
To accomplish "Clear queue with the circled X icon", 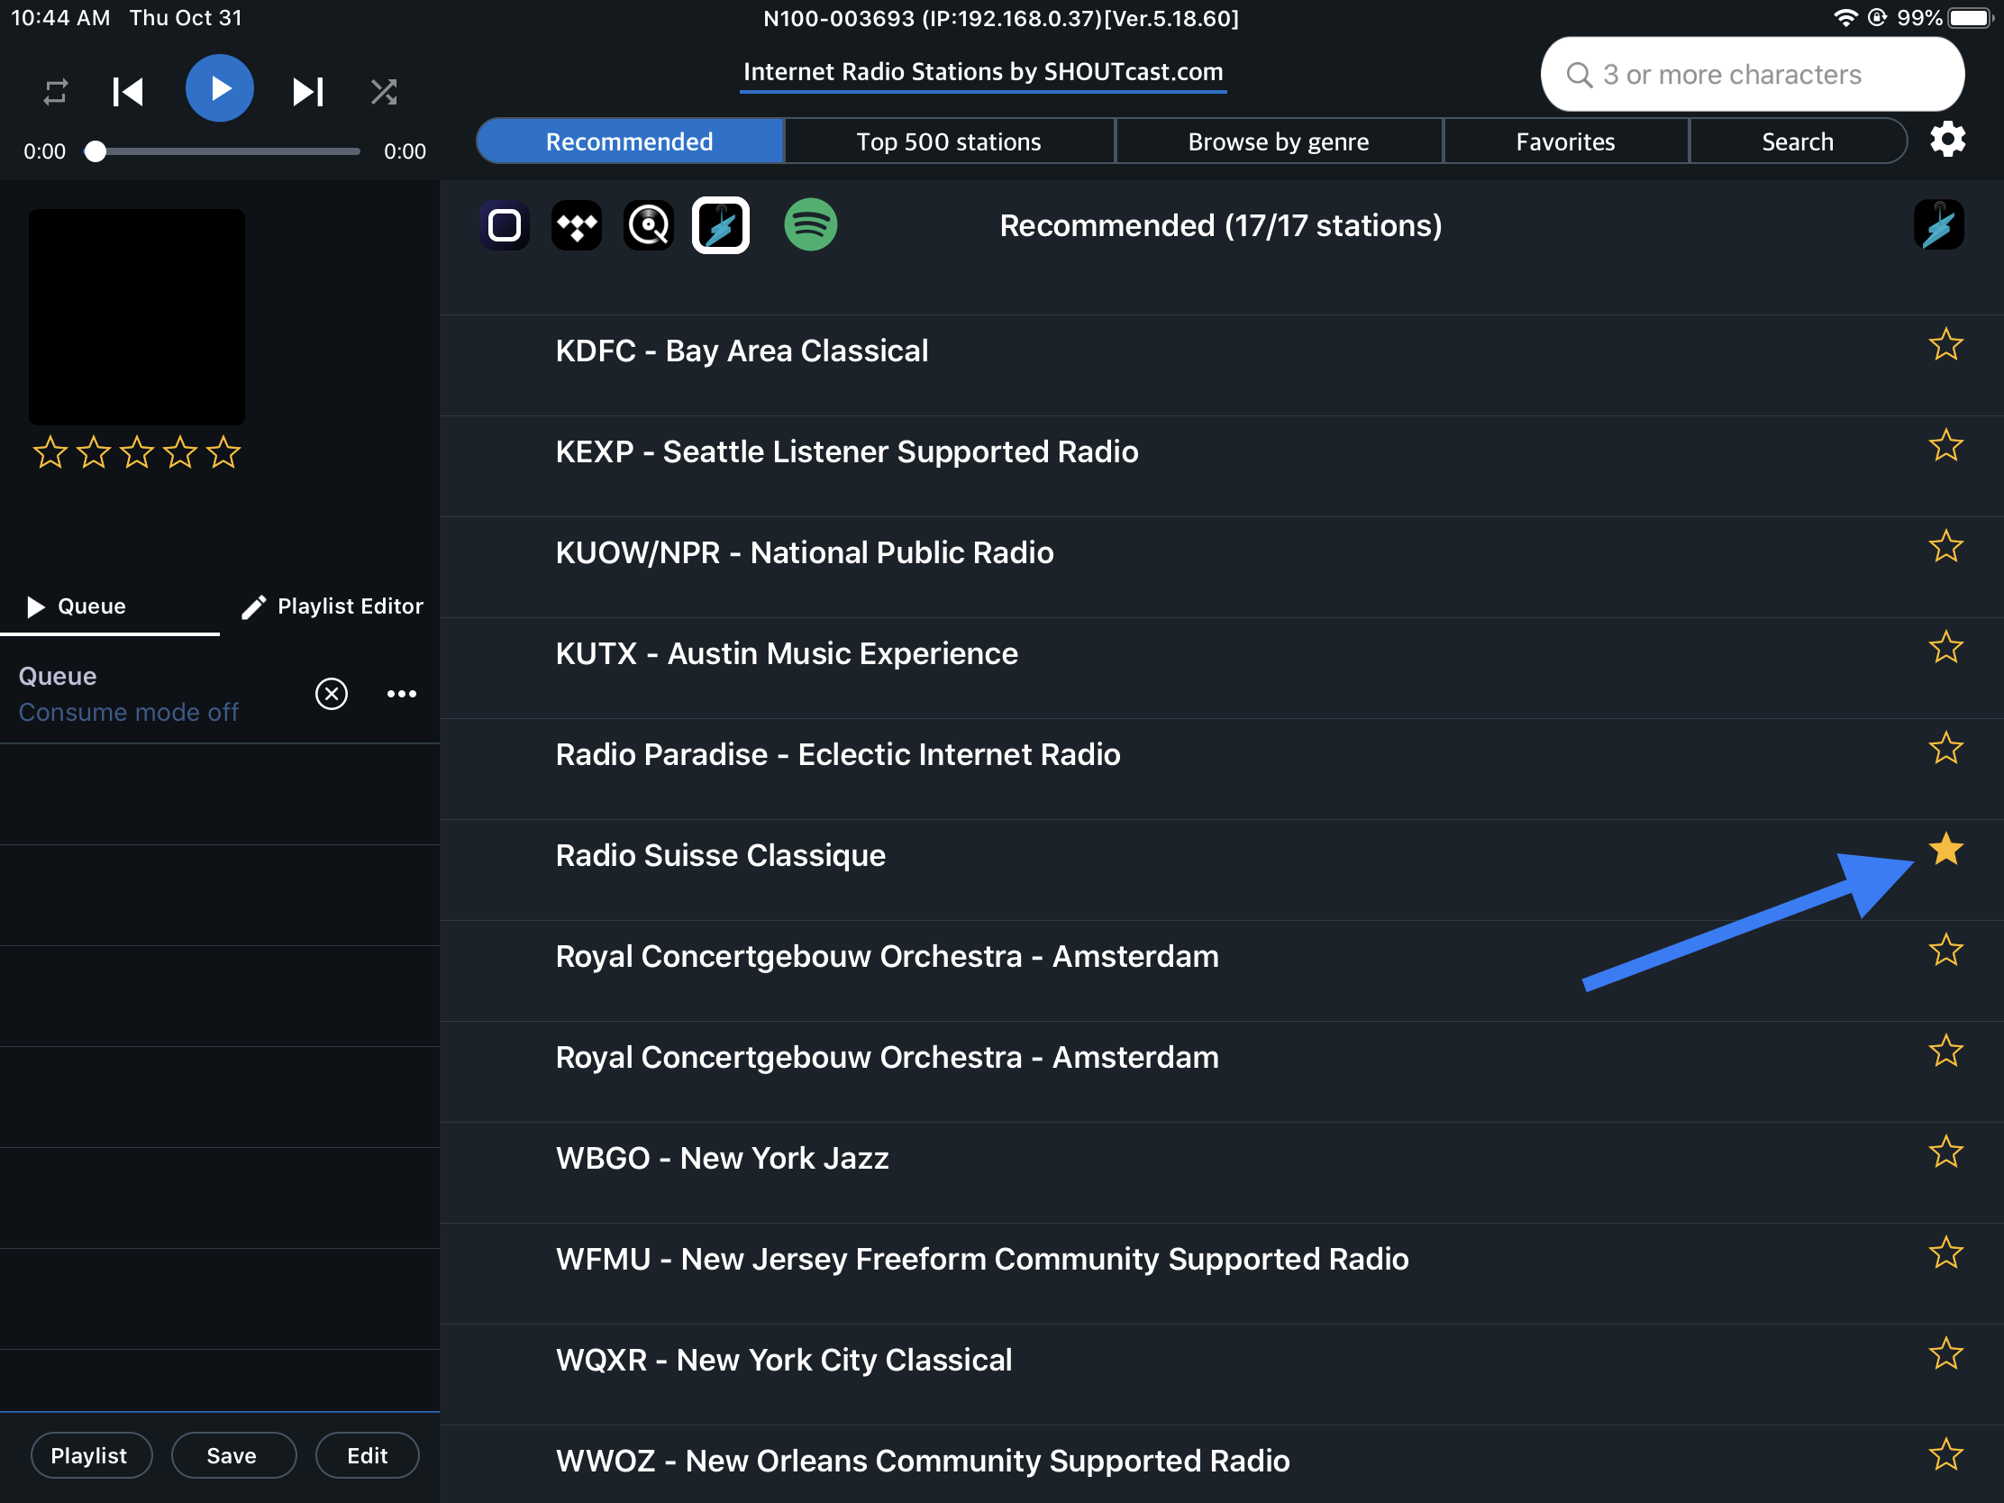I will [332, 694].
